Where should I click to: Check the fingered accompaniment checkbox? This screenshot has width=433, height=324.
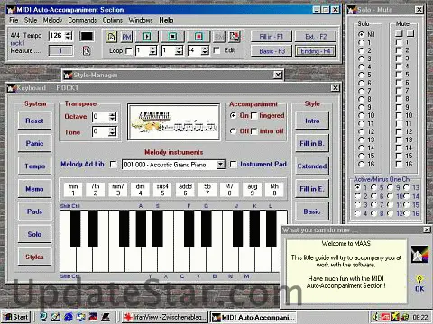[254, 116]
